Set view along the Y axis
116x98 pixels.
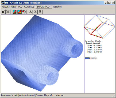(35, 12)
